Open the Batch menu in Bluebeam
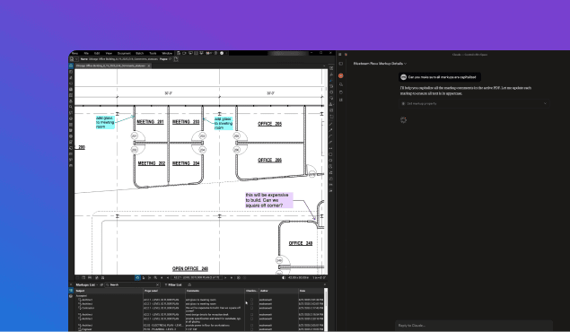 (x=140, y=54)
